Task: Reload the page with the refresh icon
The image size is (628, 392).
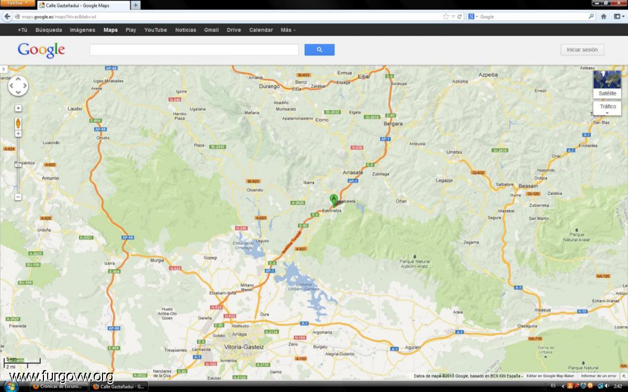Action: pos(460,17)
